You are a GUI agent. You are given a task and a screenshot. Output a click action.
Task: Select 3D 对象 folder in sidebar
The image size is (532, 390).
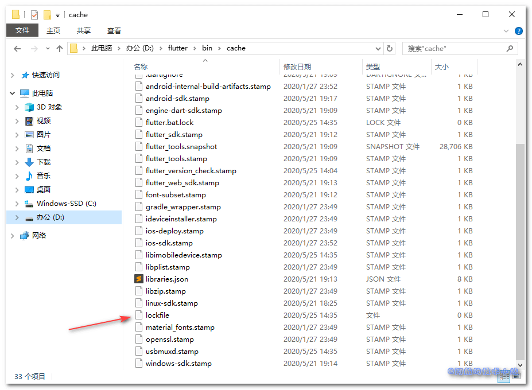(x=49, y=107)
